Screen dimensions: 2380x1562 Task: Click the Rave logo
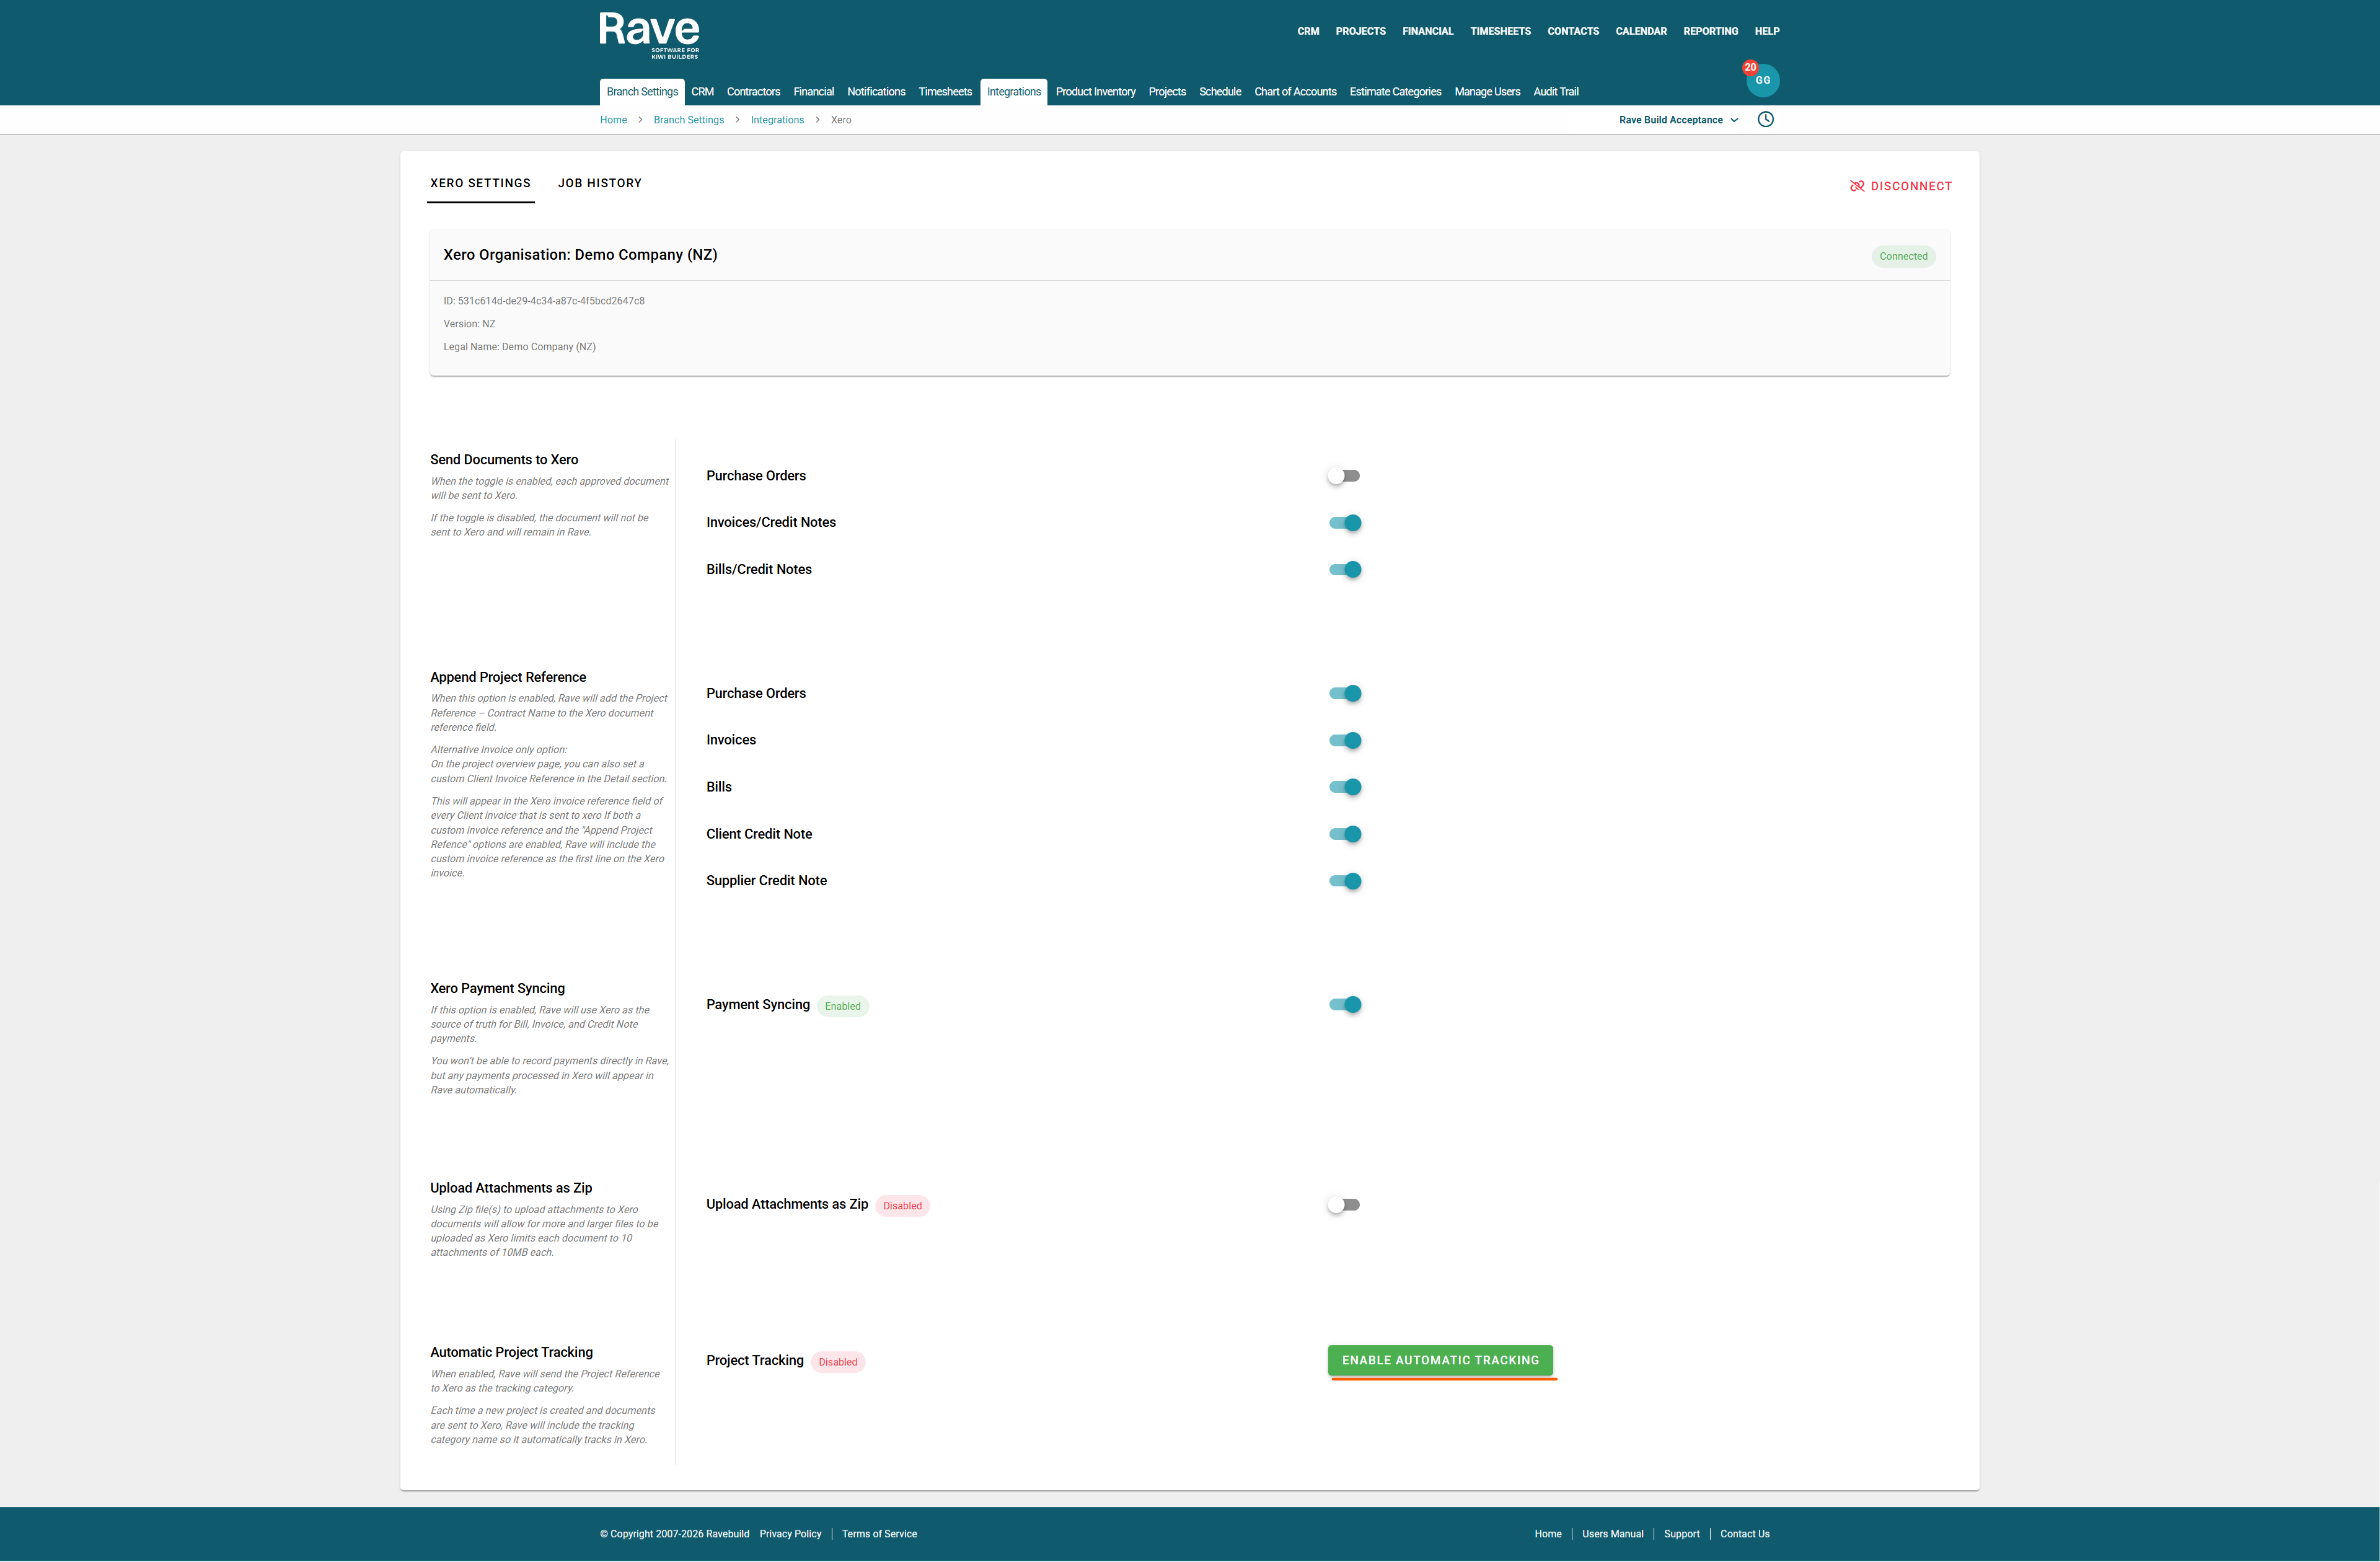point(649,35)
